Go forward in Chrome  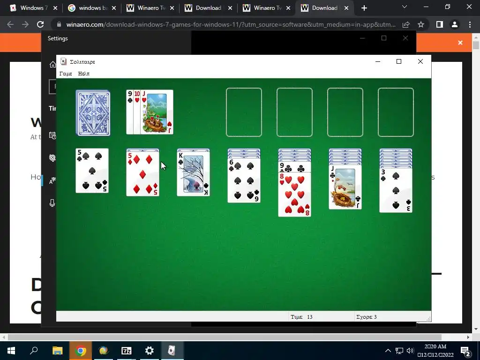[25, 24]
